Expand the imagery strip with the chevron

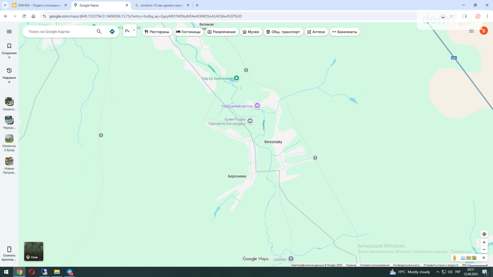pyautogui.click(x=483, y=258)
